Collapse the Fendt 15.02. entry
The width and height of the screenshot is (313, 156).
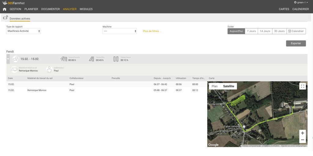point(8,59)
